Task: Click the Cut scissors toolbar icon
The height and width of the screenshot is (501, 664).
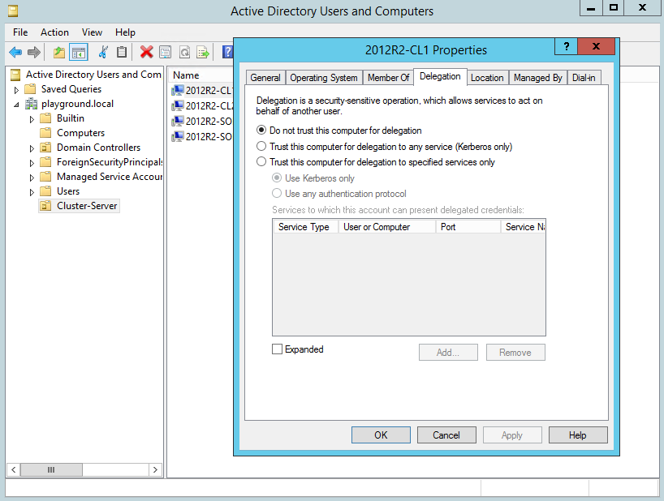Action: point(103,53)
